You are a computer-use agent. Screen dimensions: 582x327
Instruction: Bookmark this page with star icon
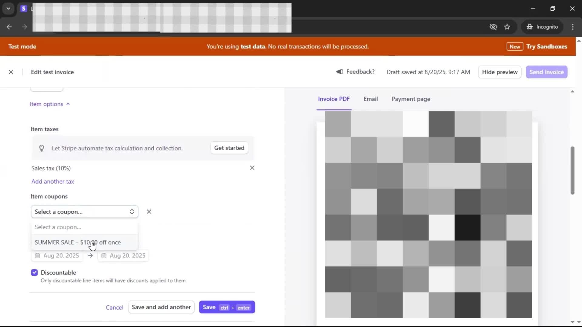point(507,27)
